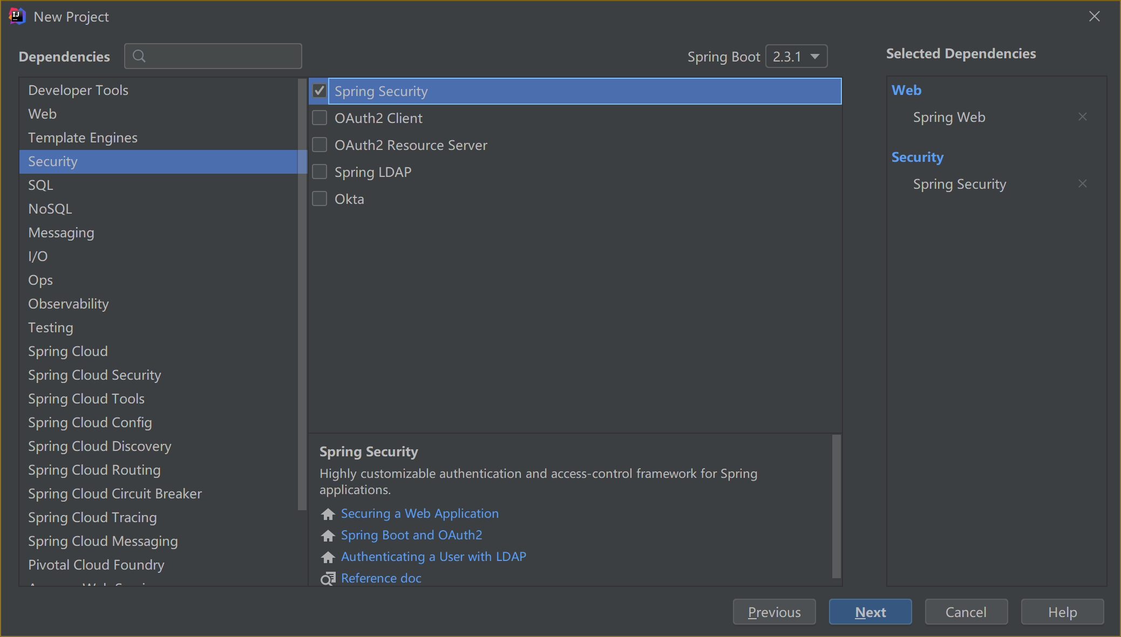Select Spring Cloud Discovery category
1121x637 pixels.
coord(159,446)
